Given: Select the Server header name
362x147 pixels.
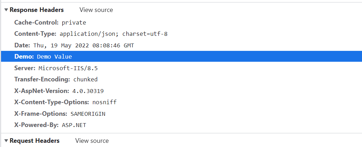Looking at the screenshot, I should click(25, 68).
